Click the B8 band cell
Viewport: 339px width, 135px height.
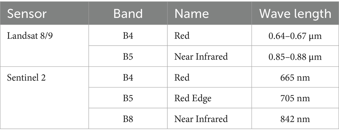[x=128, y=118]
